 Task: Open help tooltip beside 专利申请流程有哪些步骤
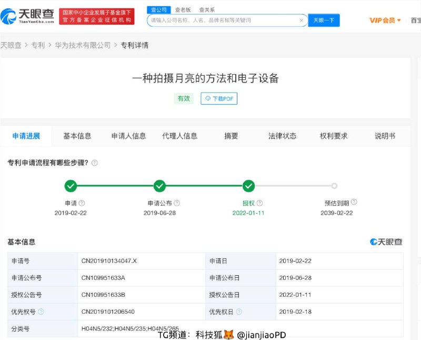pyautogui.click(x=94, y=163)
